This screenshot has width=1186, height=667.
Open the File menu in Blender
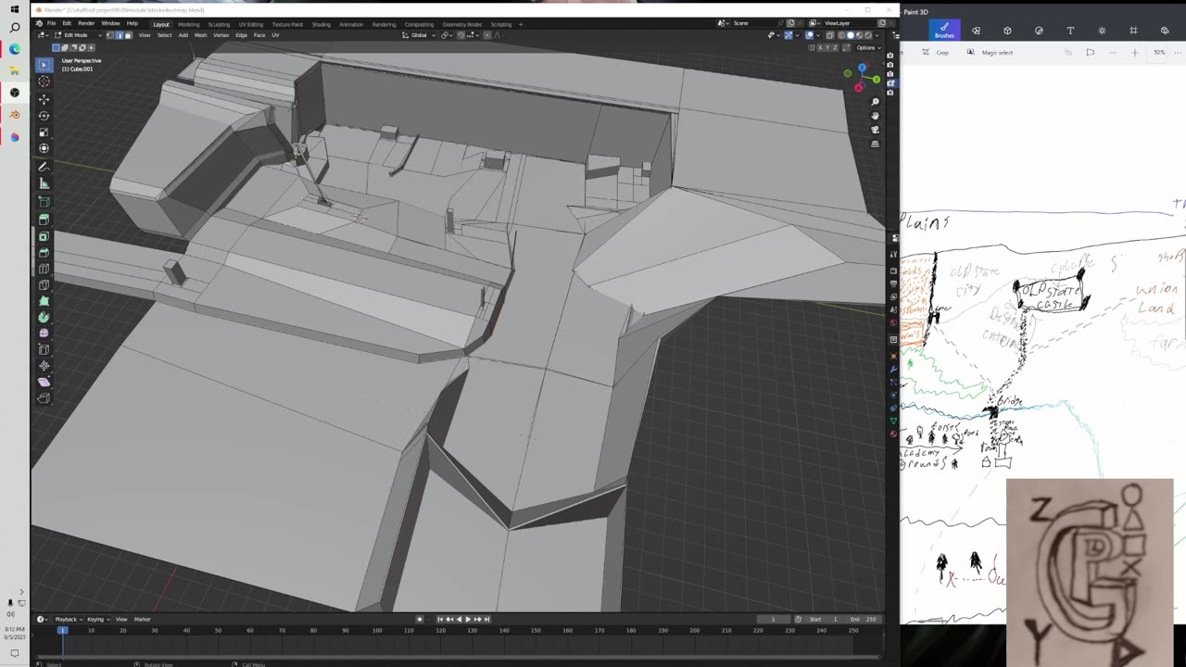tap(51, 23)
